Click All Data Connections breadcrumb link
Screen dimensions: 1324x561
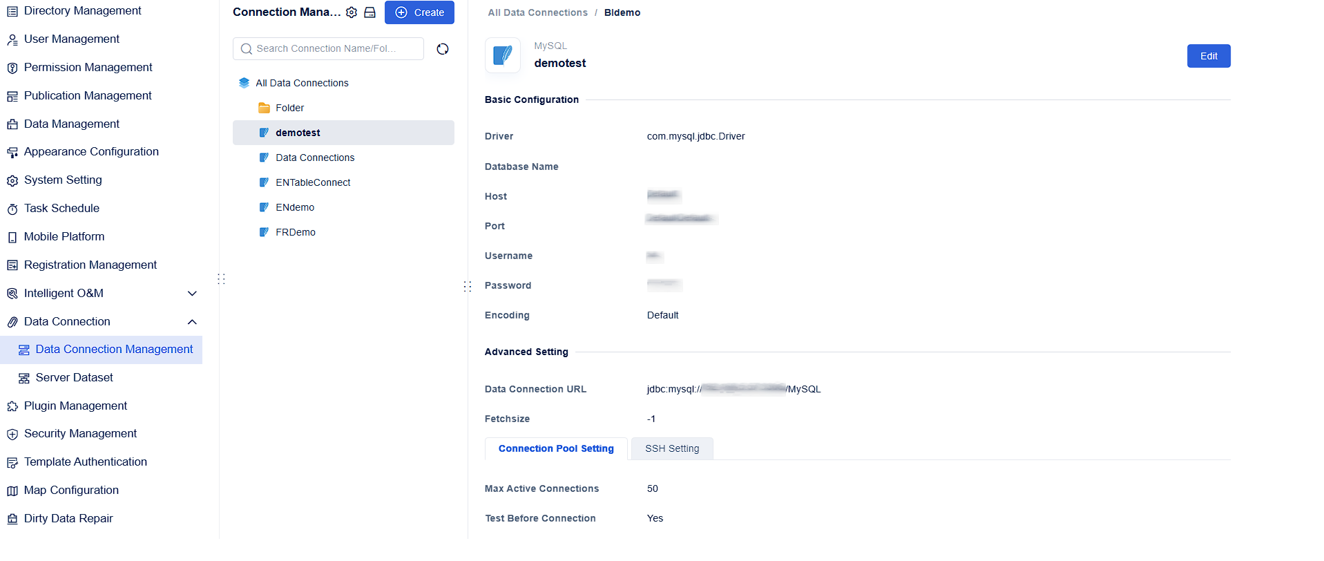coord(537,12)
